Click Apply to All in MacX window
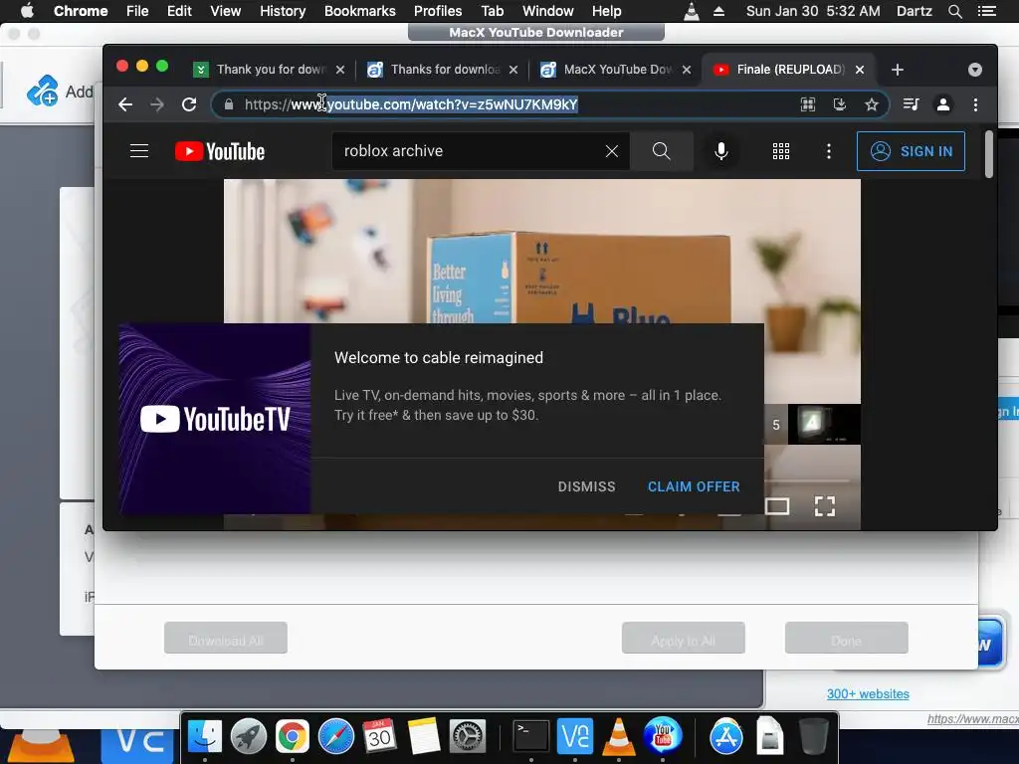Image resolution: width=1019 pixels, height=764 pixels. pyautogui.click(x=683, y=638)
